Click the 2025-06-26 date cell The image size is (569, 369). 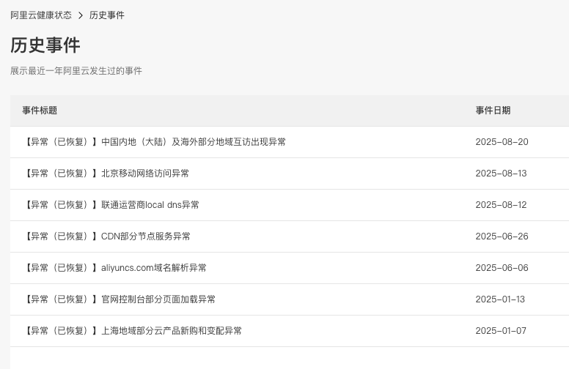(x=502, y=236)
